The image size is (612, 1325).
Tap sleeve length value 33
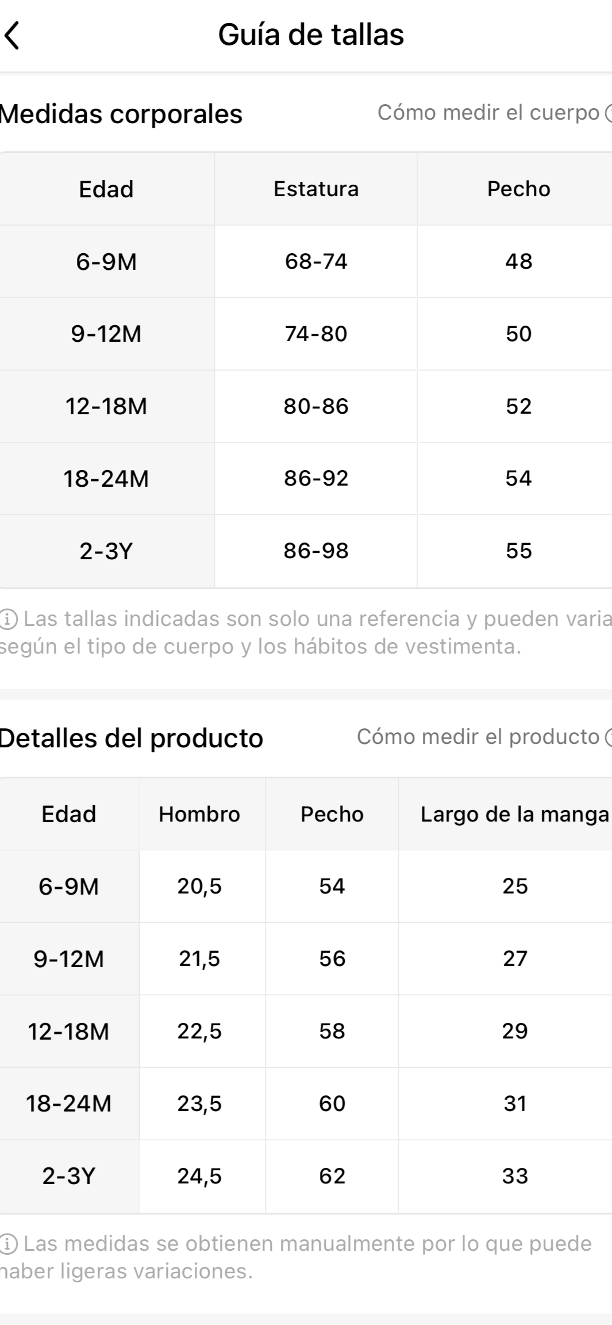pos(514,1176)
